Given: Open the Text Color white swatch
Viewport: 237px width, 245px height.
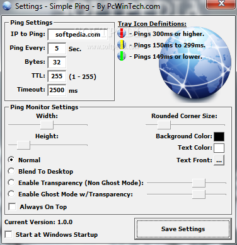Looking at the screenshot, I should point(219,148).
